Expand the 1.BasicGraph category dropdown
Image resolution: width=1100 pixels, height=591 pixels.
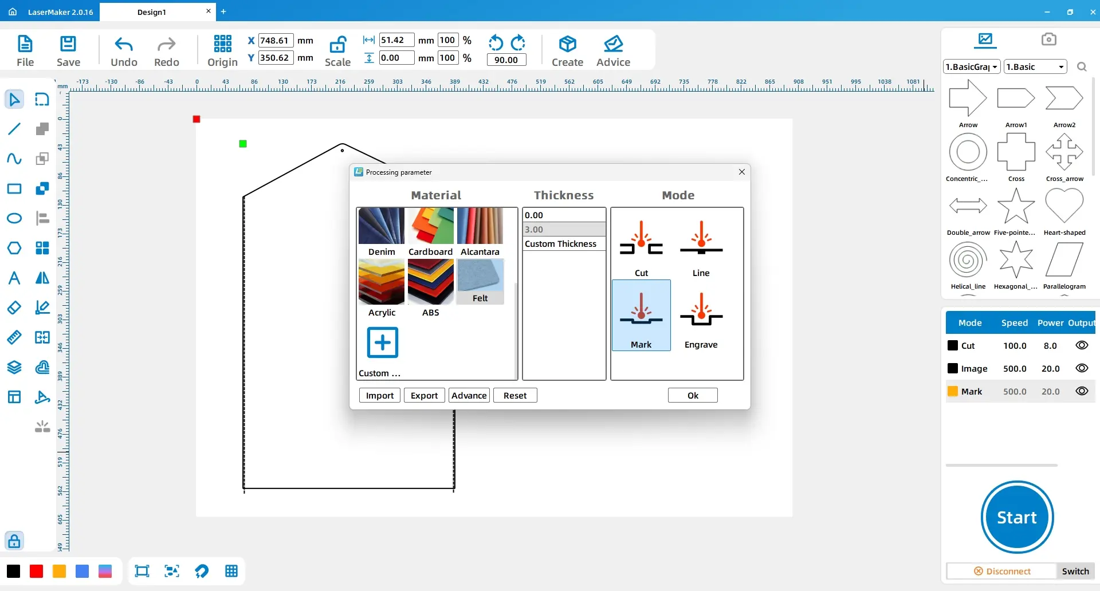[972, 67]
